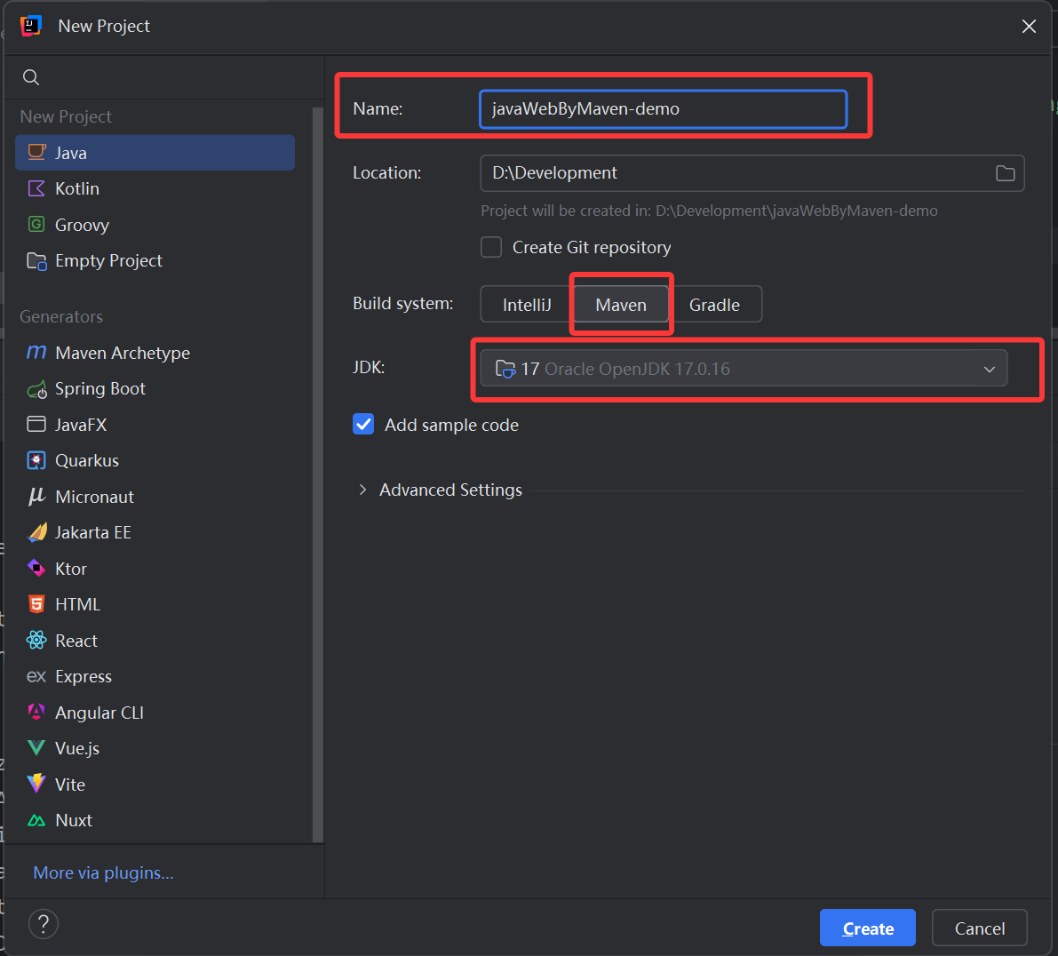Screen dimensions: 1058x956
Task: Pick the Express generator
Action: [x=155, y=676]
